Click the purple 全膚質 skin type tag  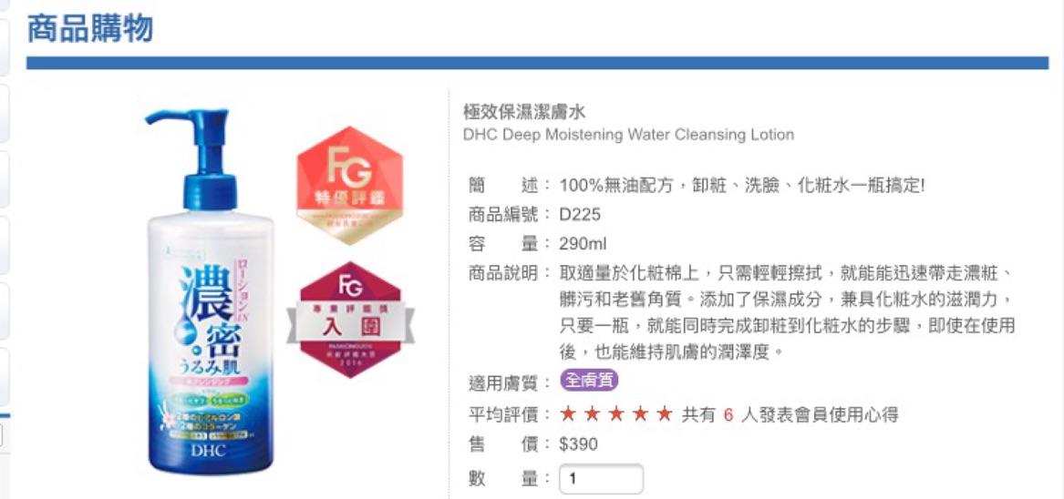point(589,381)
